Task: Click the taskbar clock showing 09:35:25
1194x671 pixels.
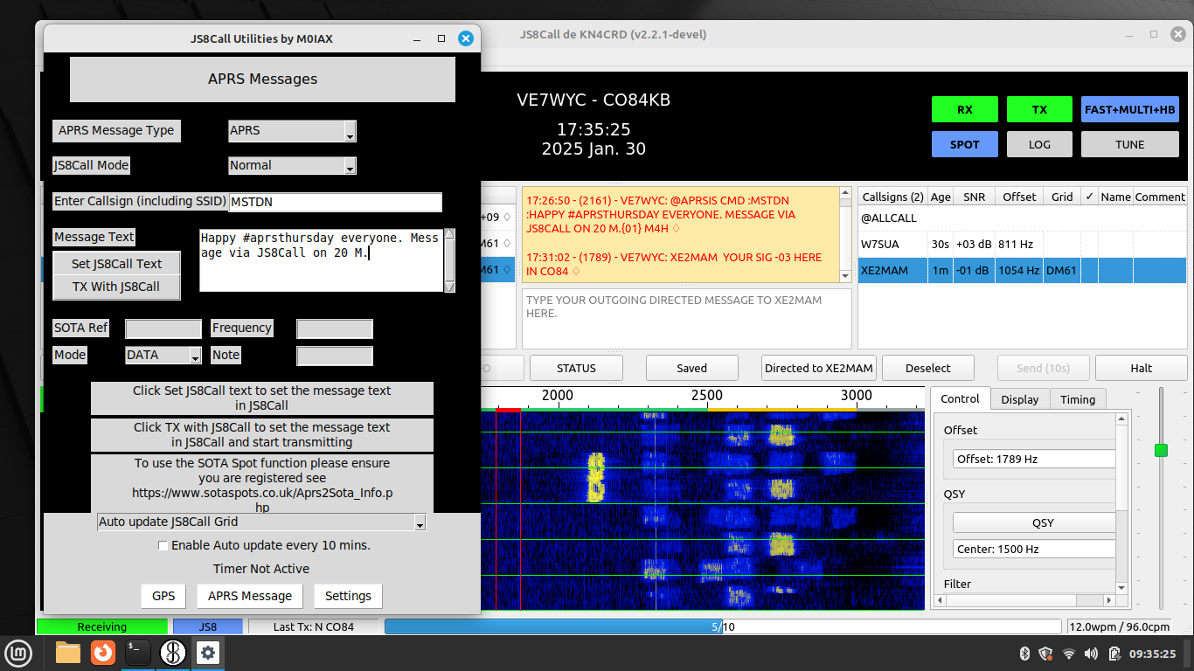Action: click(1153, 654)
